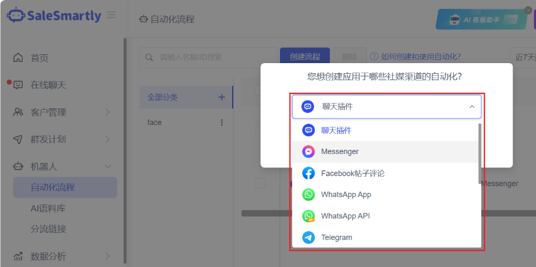Screen dimensions: 536x267
Task: Select WhatsApp App option
Action: pos(385,194)
